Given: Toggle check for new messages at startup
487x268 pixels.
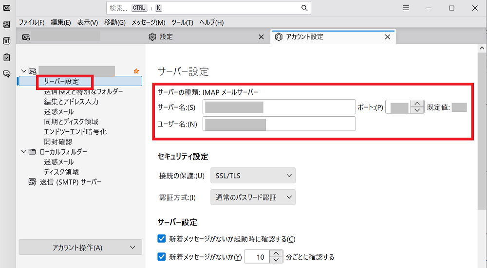Looking at the screenshot, I should click(162, 239).
